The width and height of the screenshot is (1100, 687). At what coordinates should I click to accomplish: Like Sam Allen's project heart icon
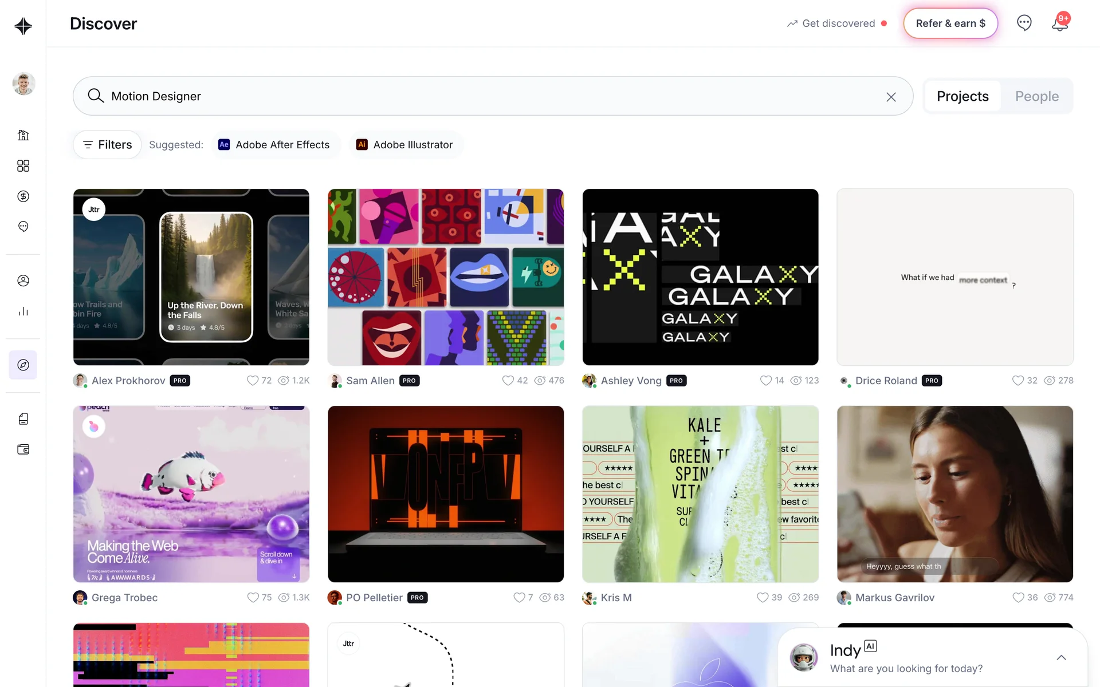pyautogui.click(x=508, y=381)
